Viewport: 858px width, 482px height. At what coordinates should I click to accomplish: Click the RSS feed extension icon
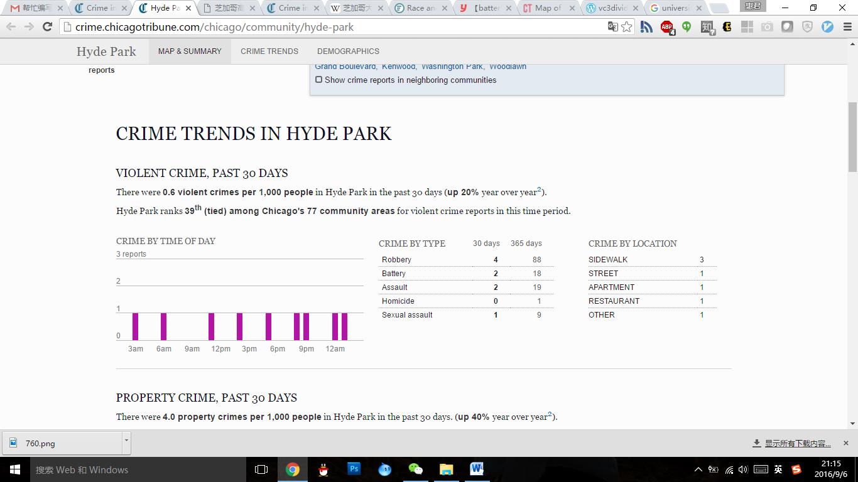(646, 27)
